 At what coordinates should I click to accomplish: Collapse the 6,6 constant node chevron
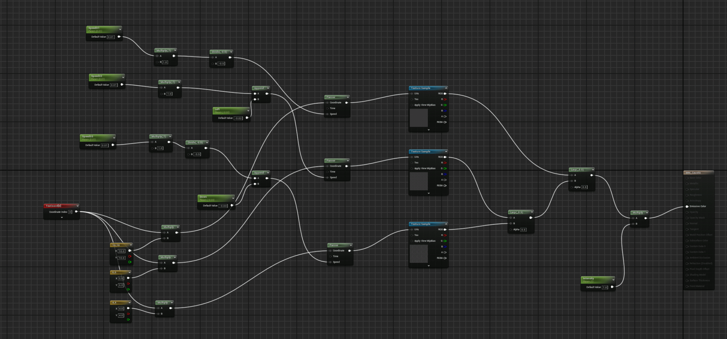pyautogui.click(x=130, y=273)
